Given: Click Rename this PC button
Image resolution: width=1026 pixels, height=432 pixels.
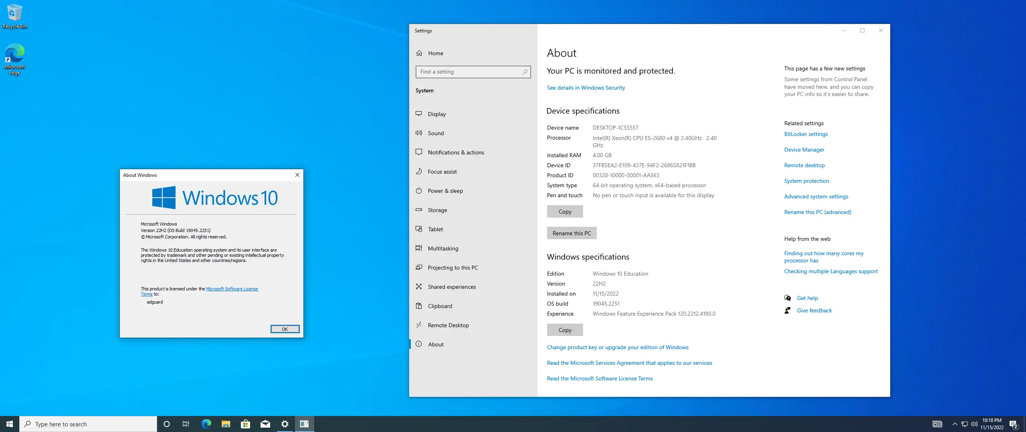Looking at the screenshot, I should pos(572,233).
